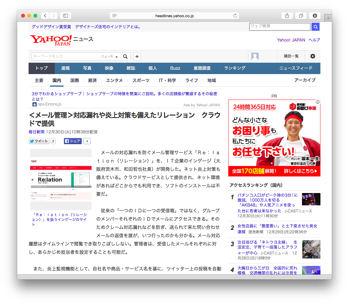Focus the キーワードを入力 search field
349x304 pixels.
point(66,57)
